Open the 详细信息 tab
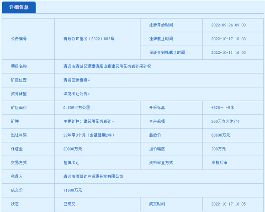Viewport: 265px width, 212px height. tap(19, 7)
